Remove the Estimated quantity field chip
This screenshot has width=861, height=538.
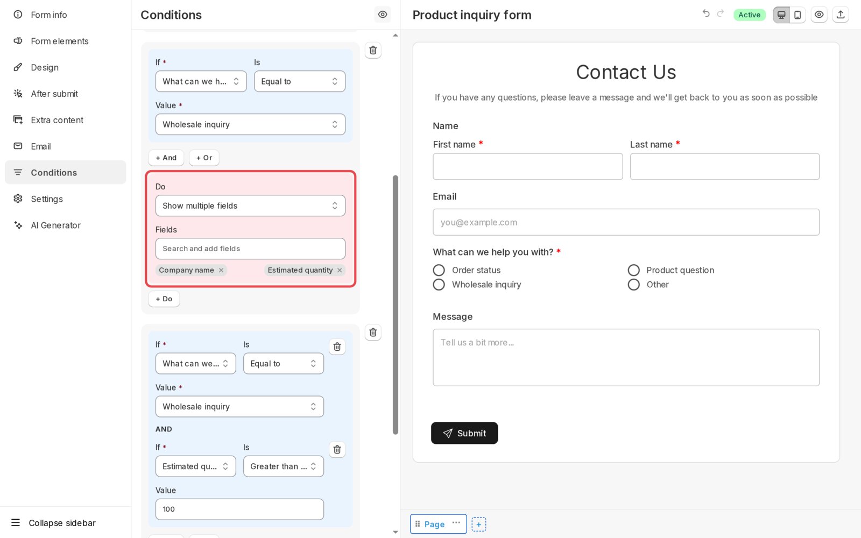[340, 270]
